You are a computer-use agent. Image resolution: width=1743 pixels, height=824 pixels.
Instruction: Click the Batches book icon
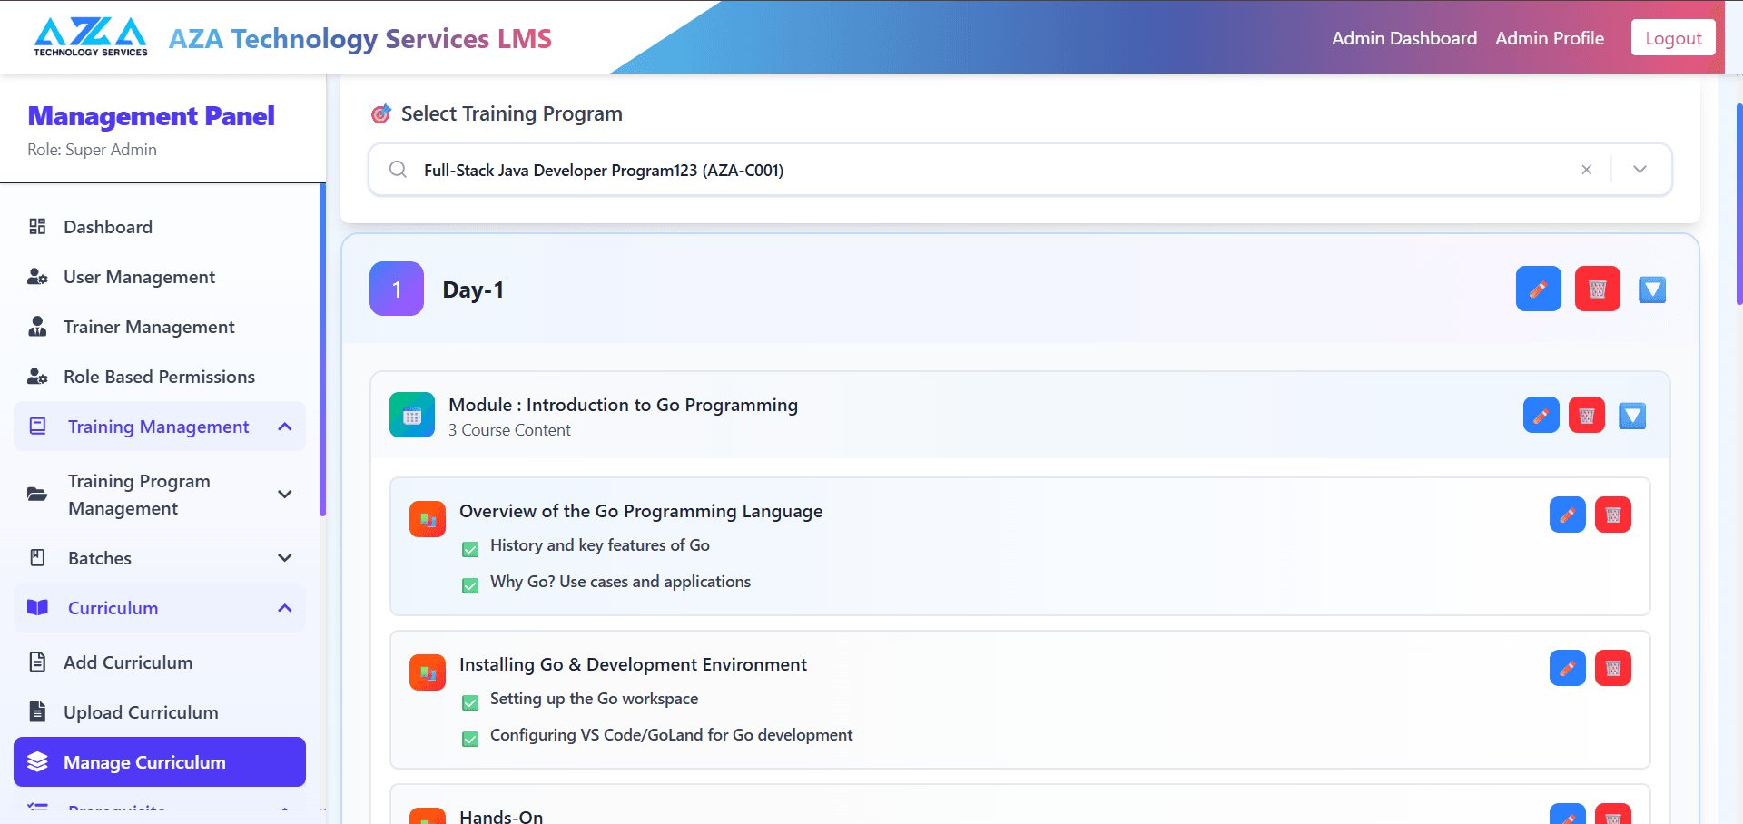(37, 558)
